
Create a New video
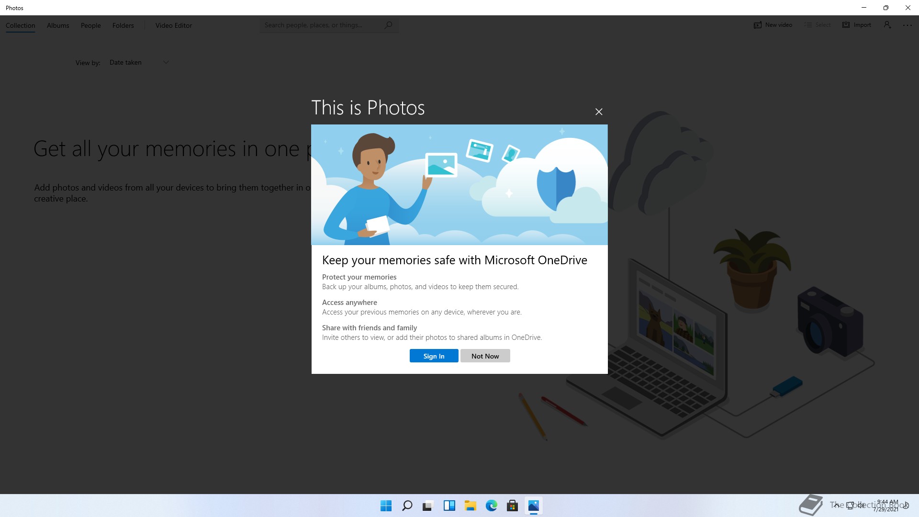pyautogui.click(x=773, y=25)
